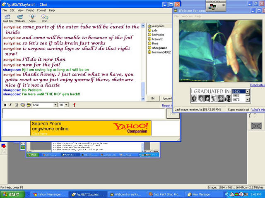
Task: Click the Report Abuse link in the webcam window
Action: (x=258, y=85)
